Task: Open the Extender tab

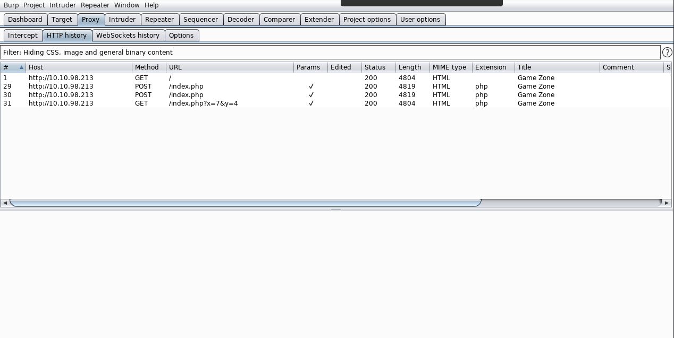Action: click(x=319, y=20)
